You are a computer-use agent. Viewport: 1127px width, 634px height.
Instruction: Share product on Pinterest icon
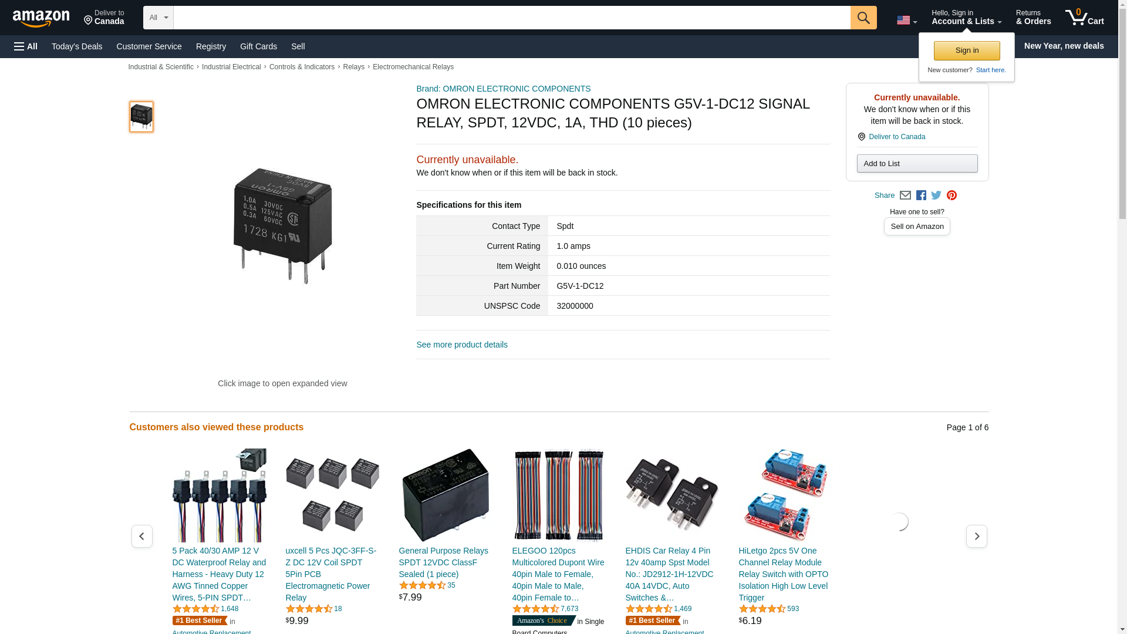[951, 195]
